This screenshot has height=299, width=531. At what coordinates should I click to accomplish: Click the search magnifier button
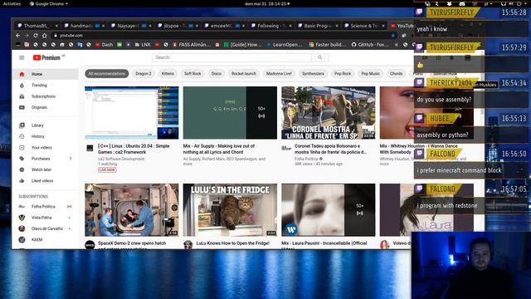click(320, 57)
